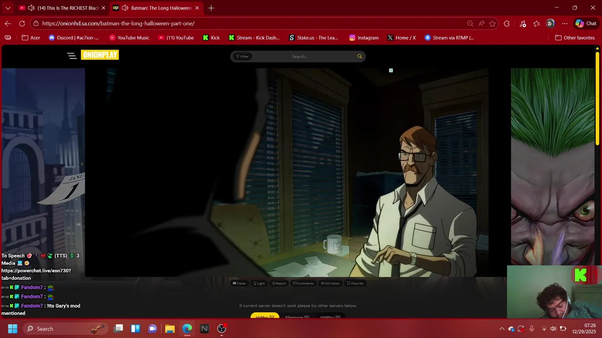Open the Windows Start menu

13,329
